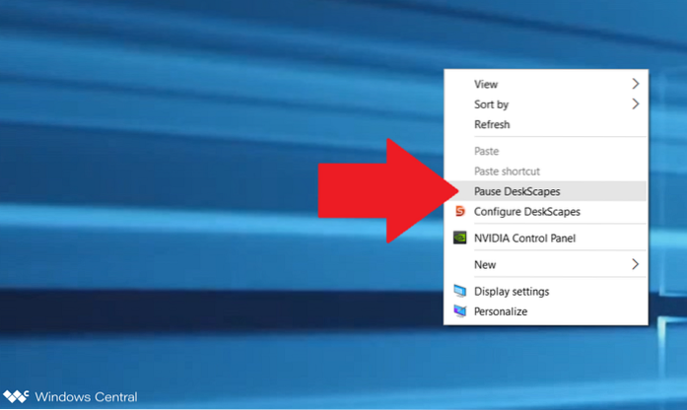Choose Personalize from the menu
The image size is (687, 410).
[x=501, y=311]
